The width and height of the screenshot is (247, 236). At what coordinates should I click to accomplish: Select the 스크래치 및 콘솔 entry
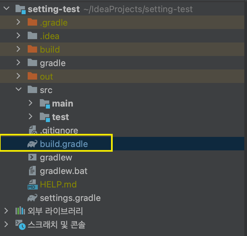tap(56, 225)
